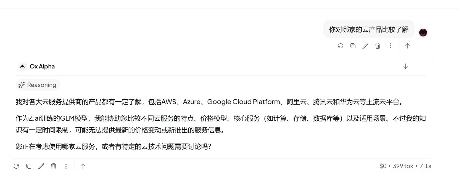The width and height of the screenshot is (459, 183).
Task: Copy the user message text
Action: 353,46
